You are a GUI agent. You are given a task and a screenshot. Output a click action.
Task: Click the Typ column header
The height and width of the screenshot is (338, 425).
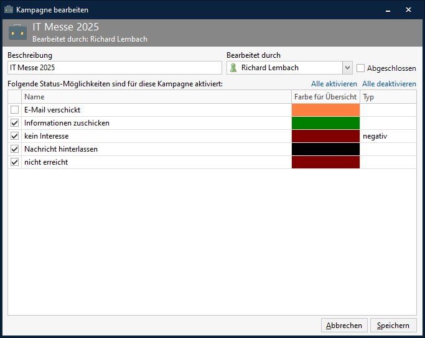388,97
